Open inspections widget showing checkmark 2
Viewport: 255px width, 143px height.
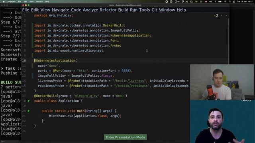pos(216,16)
